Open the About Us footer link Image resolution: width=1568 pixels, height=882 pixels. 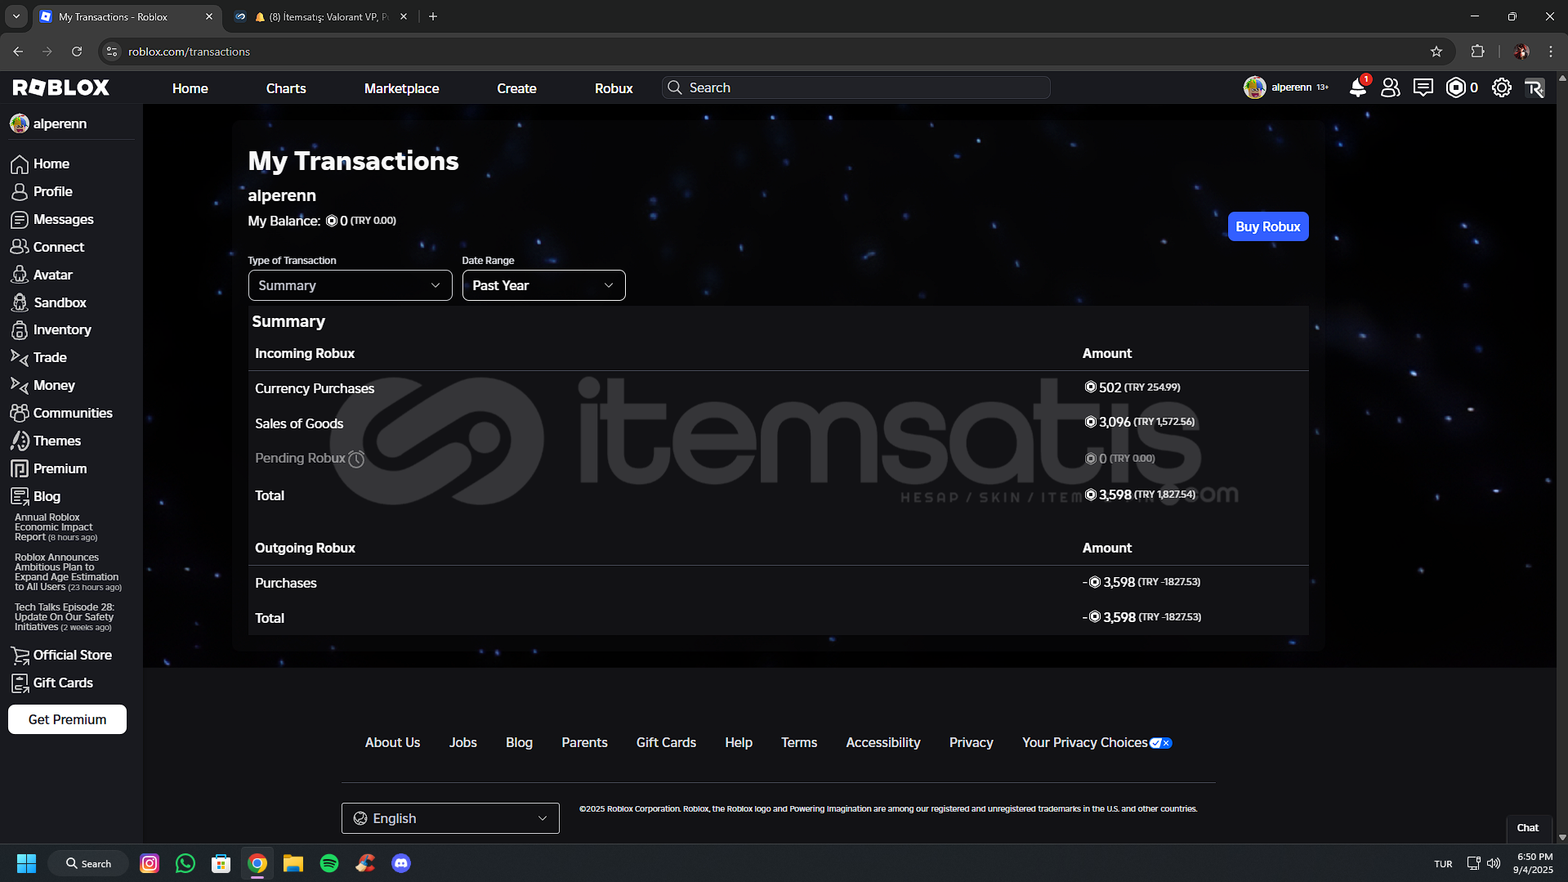(x=392, y=742)
